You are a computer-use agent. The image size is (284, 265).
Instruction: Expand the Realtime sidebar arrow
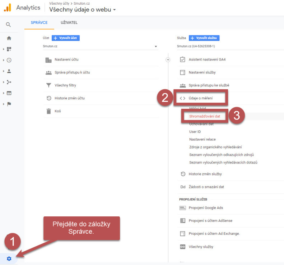pos(4,60)
